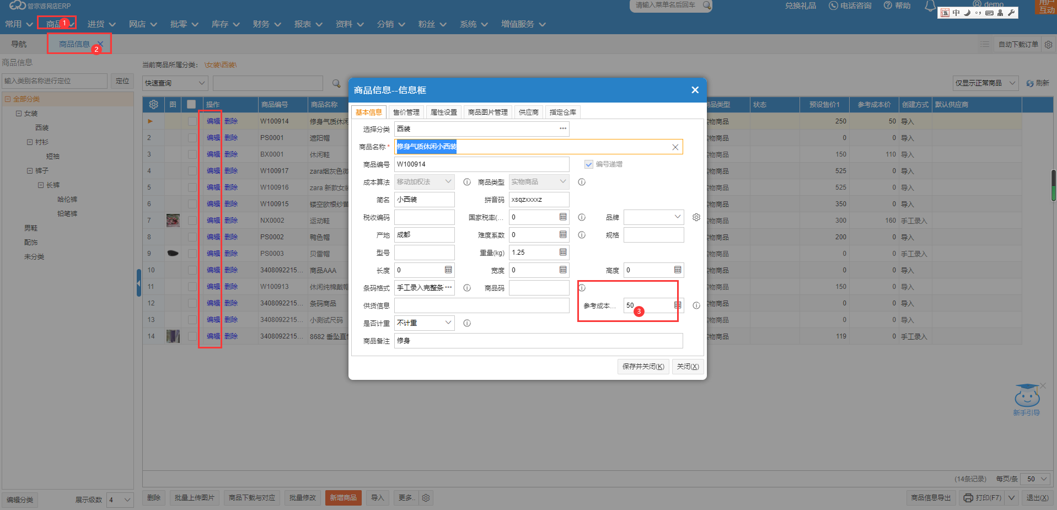Check the row checkbox for NX0002
Viewport: 1057px width, 510px height.
point(192,221)
